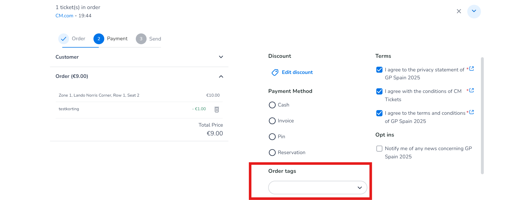The width and height of the screenshot is (519, 200).
Task: Click the Edit discount link
Action: point(297,73)
